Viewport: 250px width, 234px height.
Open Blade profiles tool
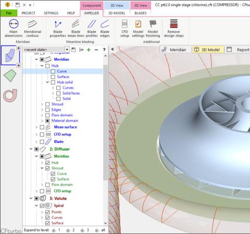[x=92, y=28]
